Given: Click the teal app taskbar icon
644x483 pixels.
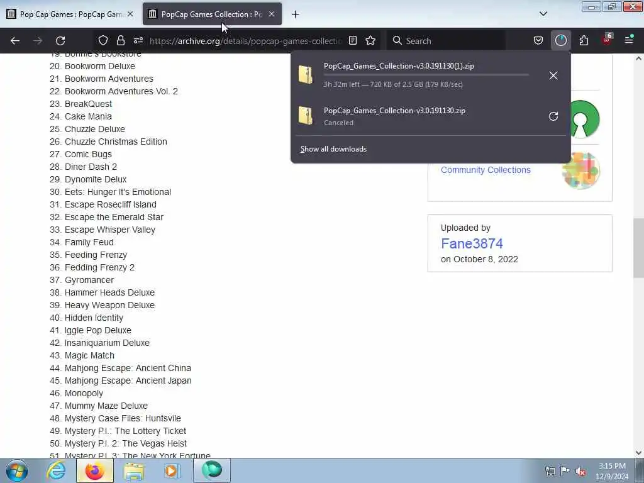Looking at the screenshot, I should point(212,470).
